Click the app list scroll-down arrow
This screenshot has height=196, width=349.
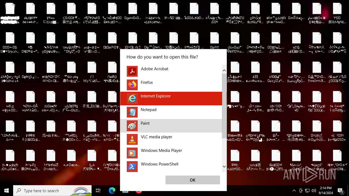224,166
